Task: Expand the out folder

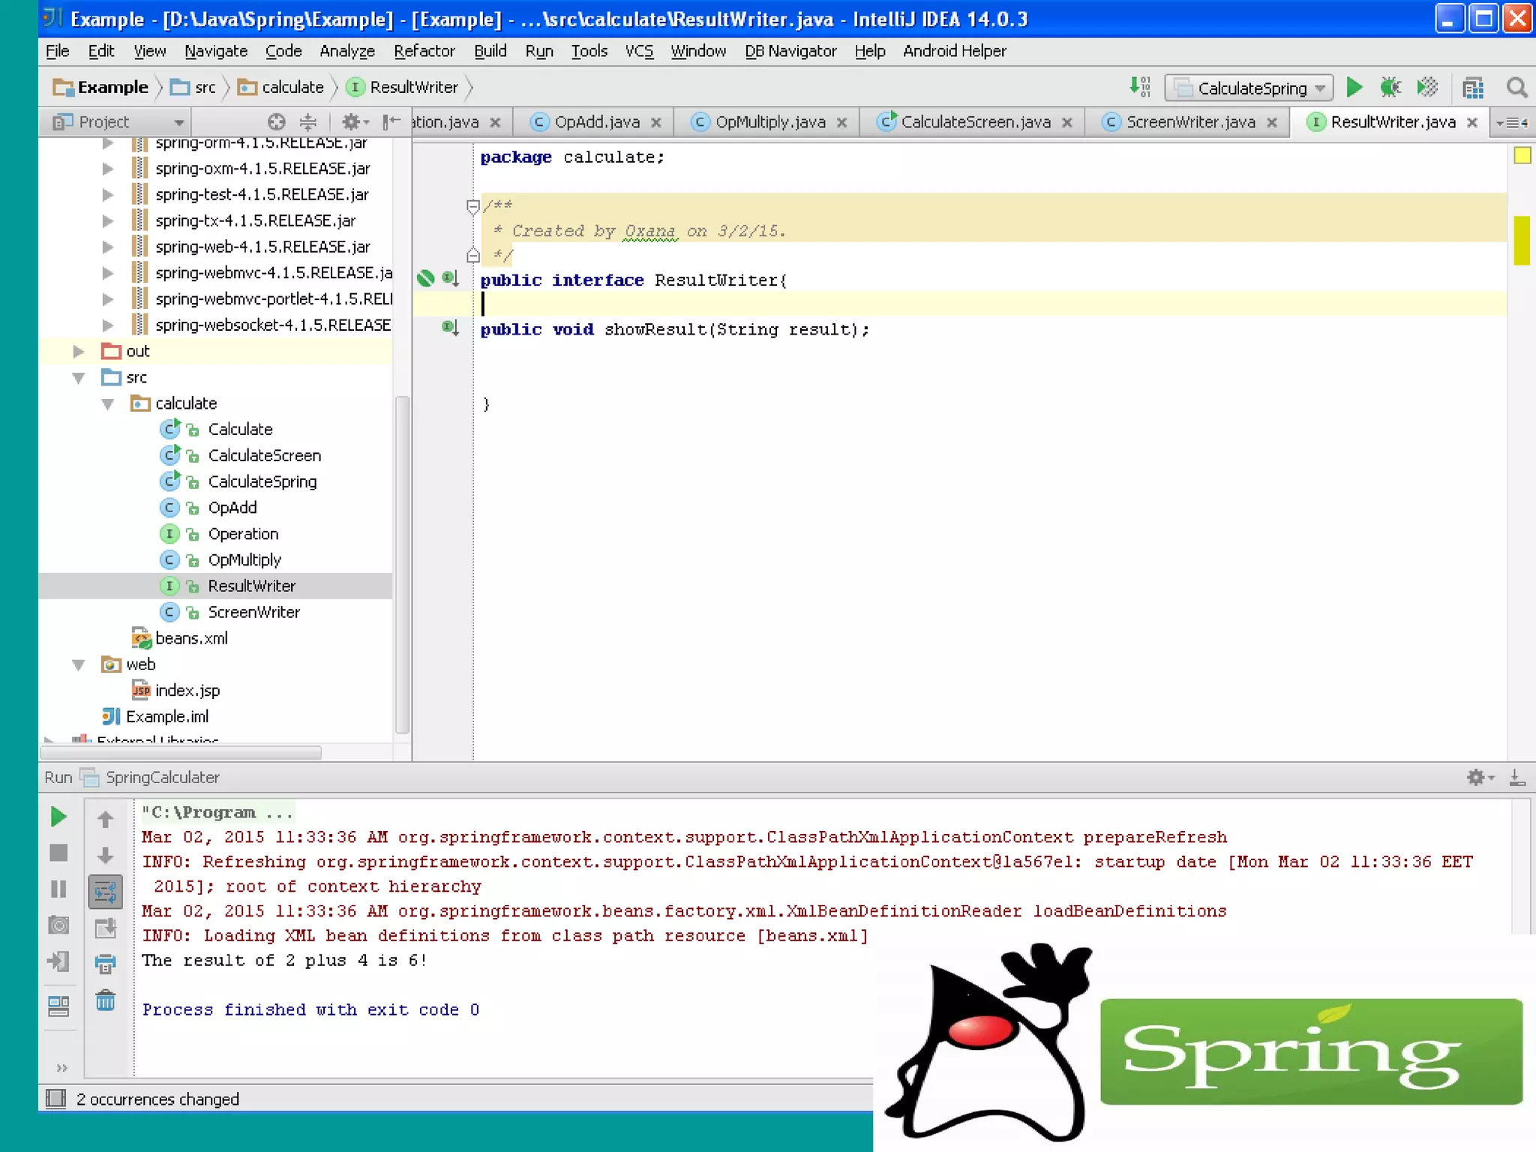Action: point(79,351)
